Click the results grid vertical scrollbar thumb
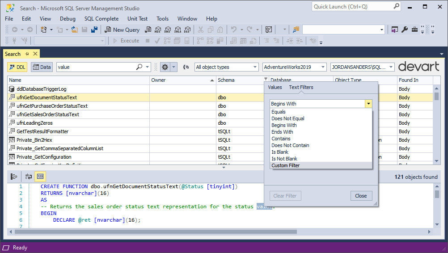448x253 pixels. tap(436, 96)
